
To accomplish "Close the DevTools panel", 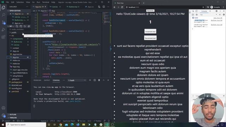I will 224,11.
